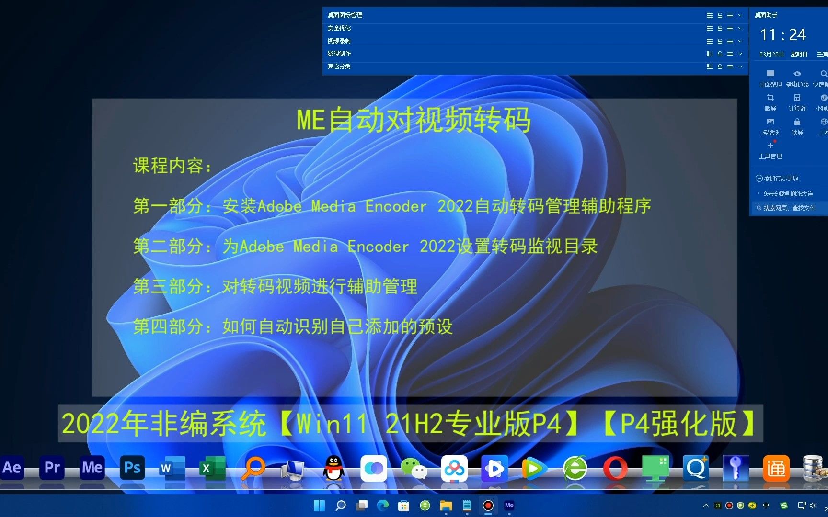Open hamburger menu on 视频录制 row
828x517 pixels.
click(730, 41)
